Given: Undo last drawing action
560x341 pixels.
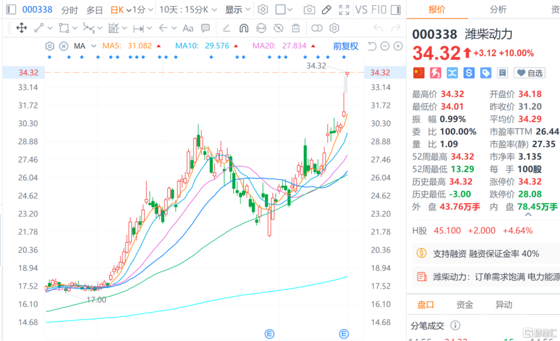Looking at the screenshot, I should (378, 28).
